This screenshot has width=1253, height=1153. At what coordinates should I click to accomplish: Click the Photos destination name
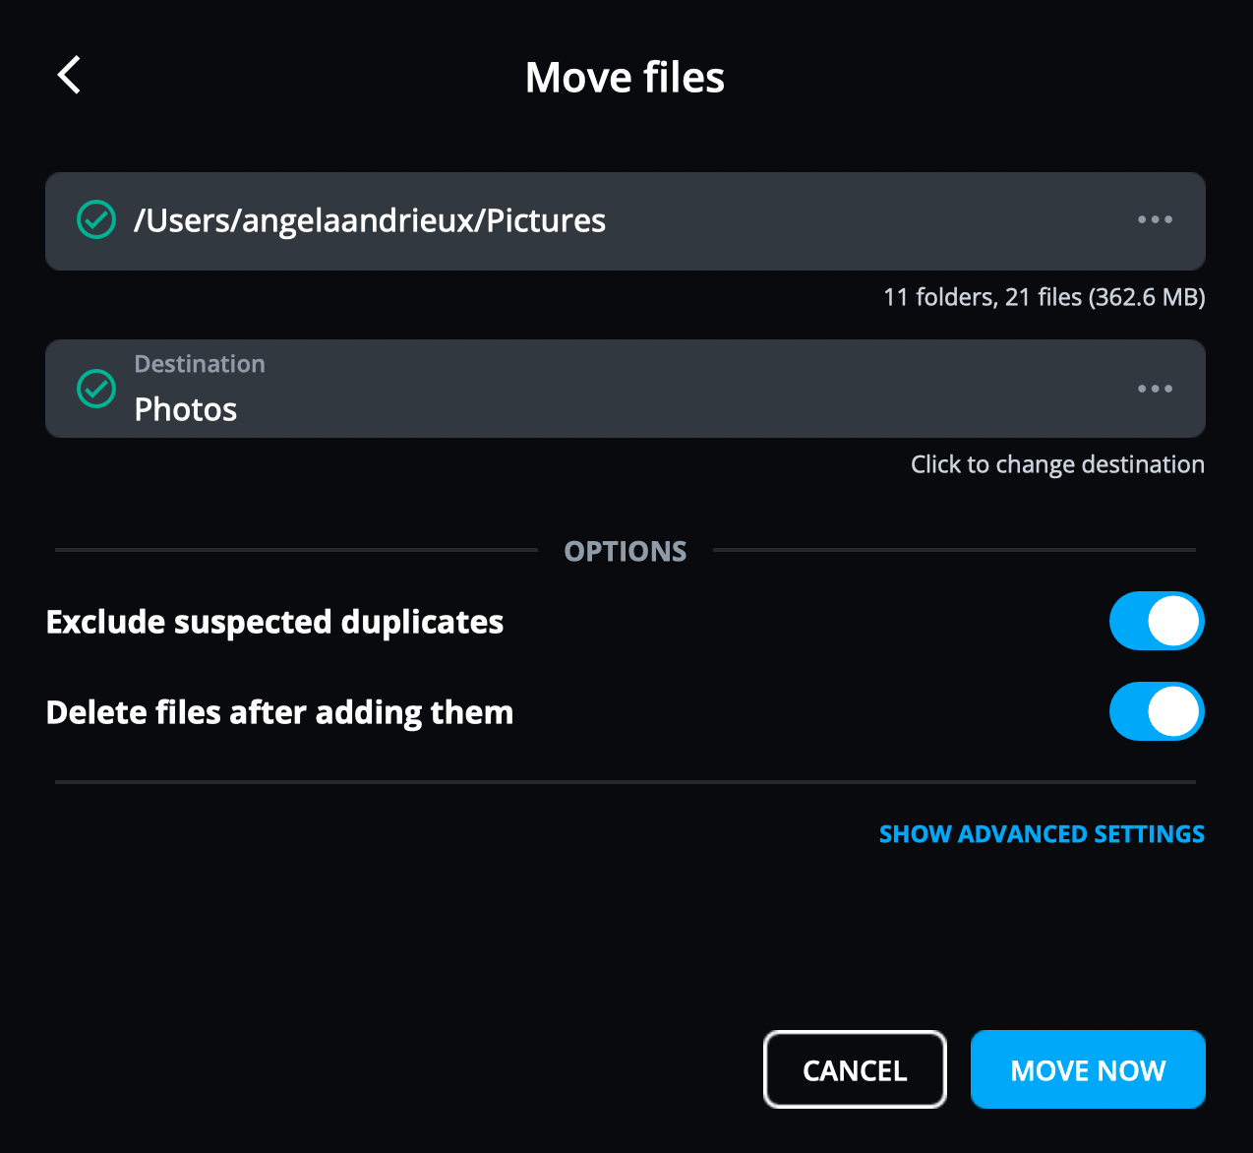pyautogui.click(x=186, y=409)
